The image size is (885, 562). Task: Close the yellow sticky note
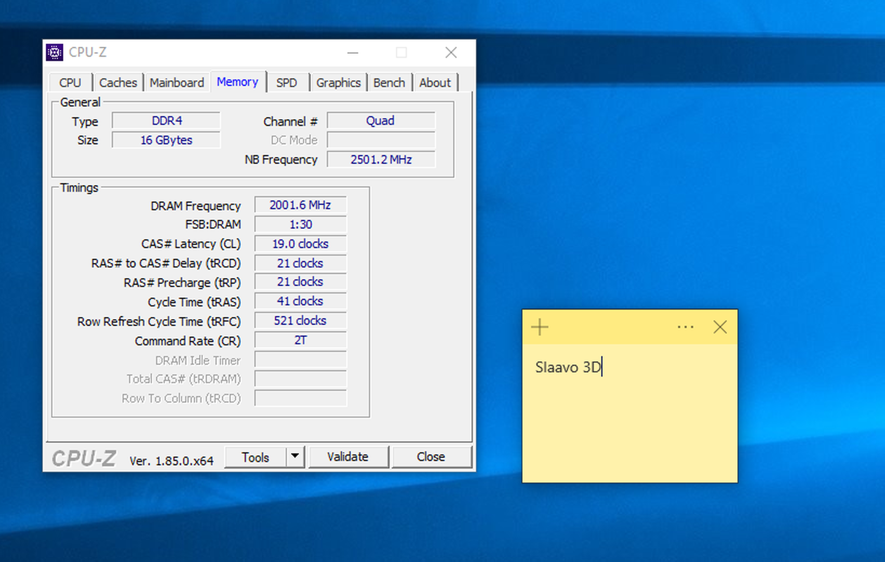(x=720, y=327)
